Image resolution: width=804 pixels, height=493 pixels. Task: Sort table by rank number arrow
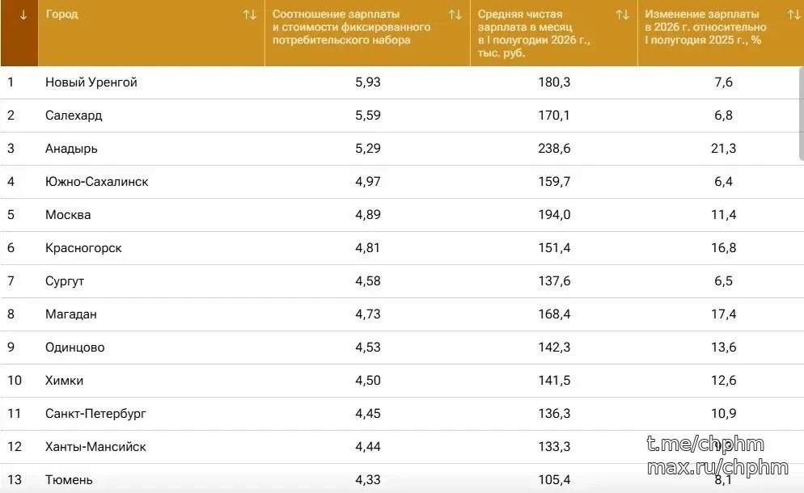(23, 15)
